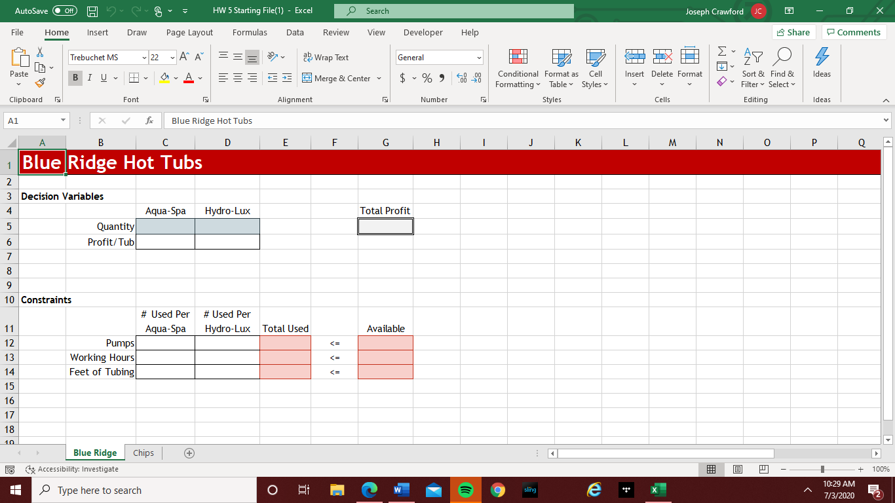The image size is (895, 503).
Task: Decrease decimal places
Action: (476, 79)
